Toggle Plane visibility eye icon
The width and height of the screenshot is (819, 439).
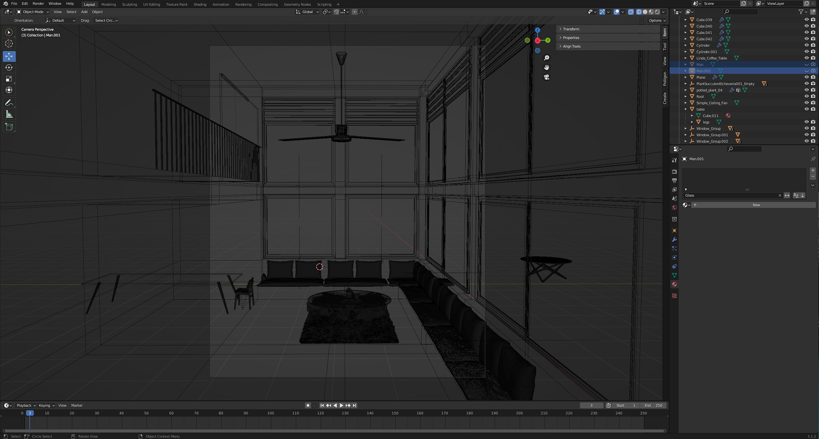point(806,77)
